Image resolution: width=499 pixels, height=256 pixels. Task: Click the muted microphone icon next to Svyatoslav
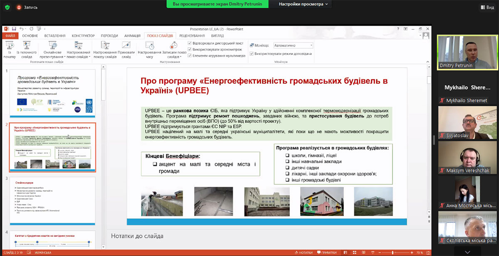(442, 136)
